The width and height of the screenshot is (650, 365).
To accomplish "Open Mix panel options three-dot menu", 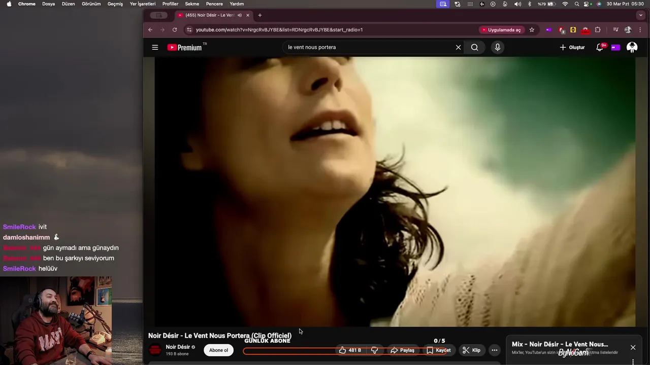I will point(633,362).
